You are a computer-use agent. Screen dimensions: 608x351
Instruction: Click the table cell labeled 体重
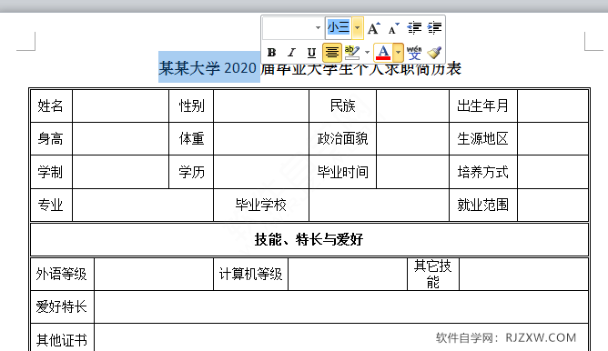[x=191, y=139]
